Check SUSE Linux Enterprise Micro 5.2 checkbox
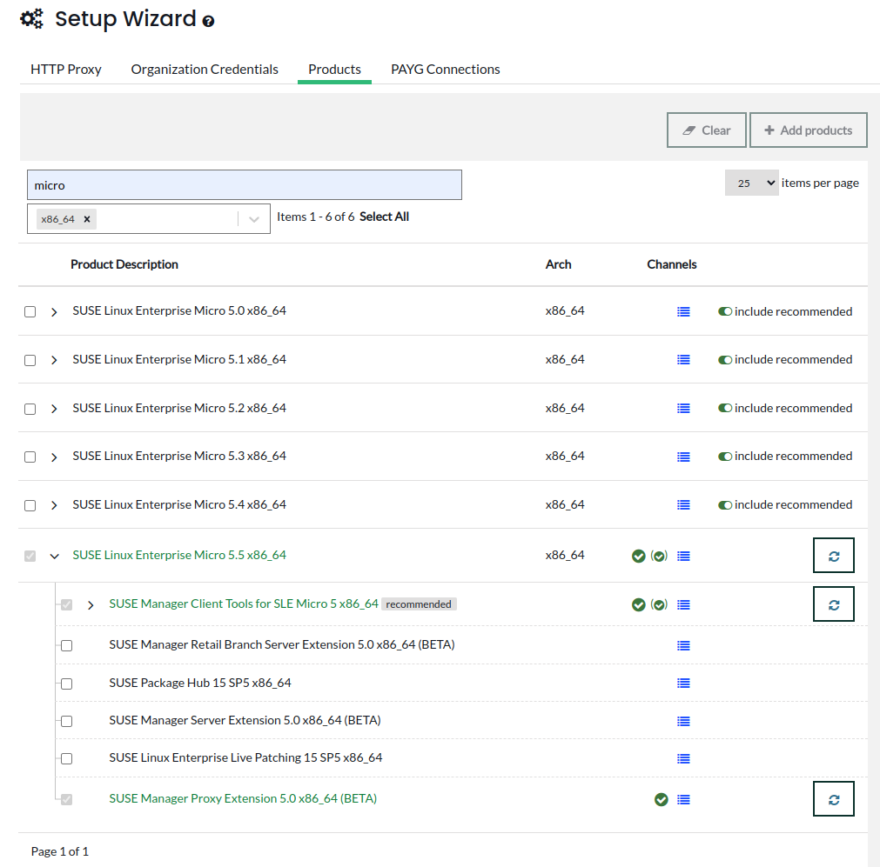 coord(30,409)
